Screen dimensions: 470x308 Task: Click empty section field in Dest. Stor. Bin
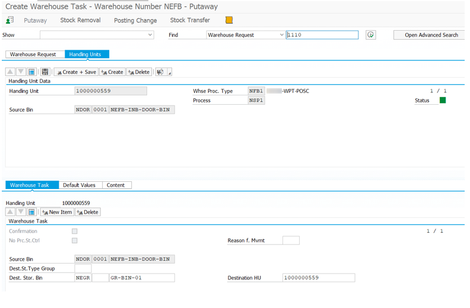[x=100, y=277]
